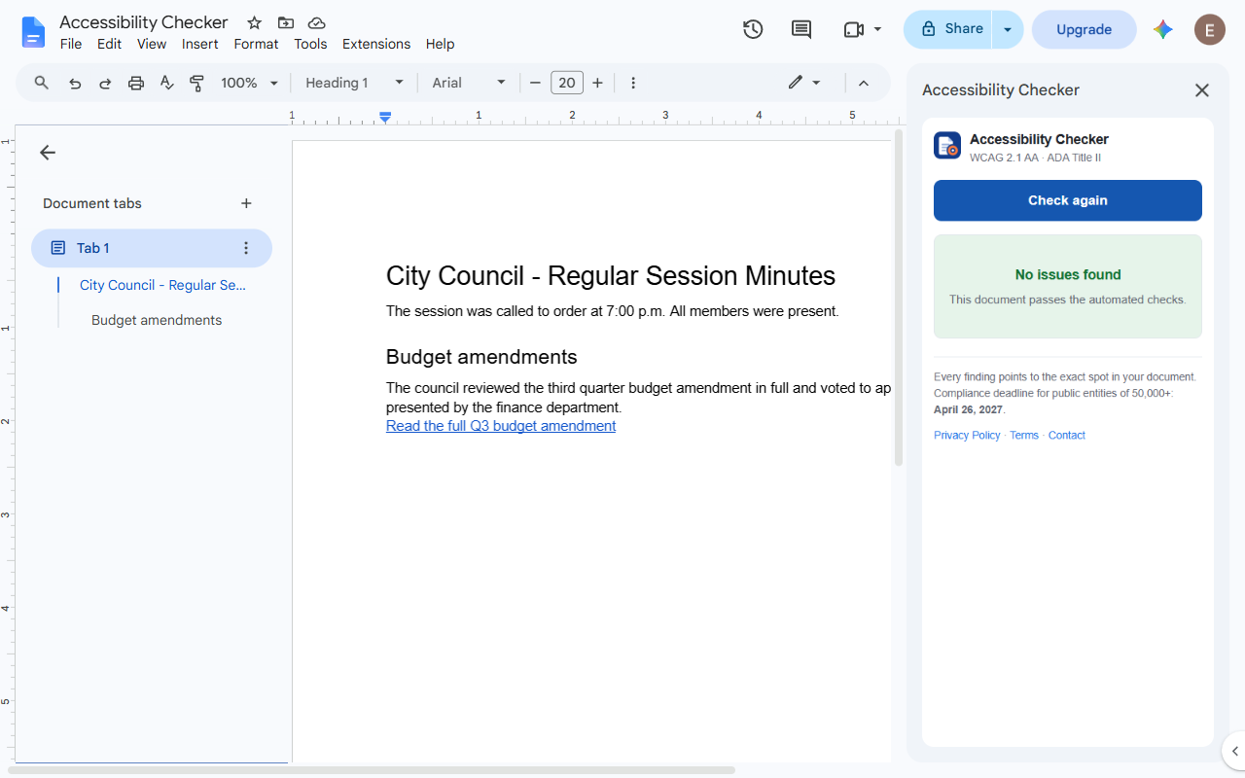Image resolution: width=1245 pixels, height=778 pixels.
Task: View cloud save status icon
Action: [316, 22]
